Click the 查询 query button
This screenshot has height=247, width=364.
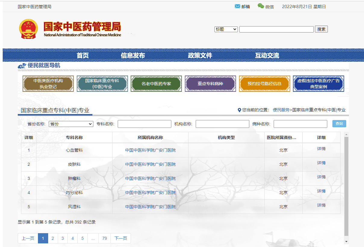339,124
